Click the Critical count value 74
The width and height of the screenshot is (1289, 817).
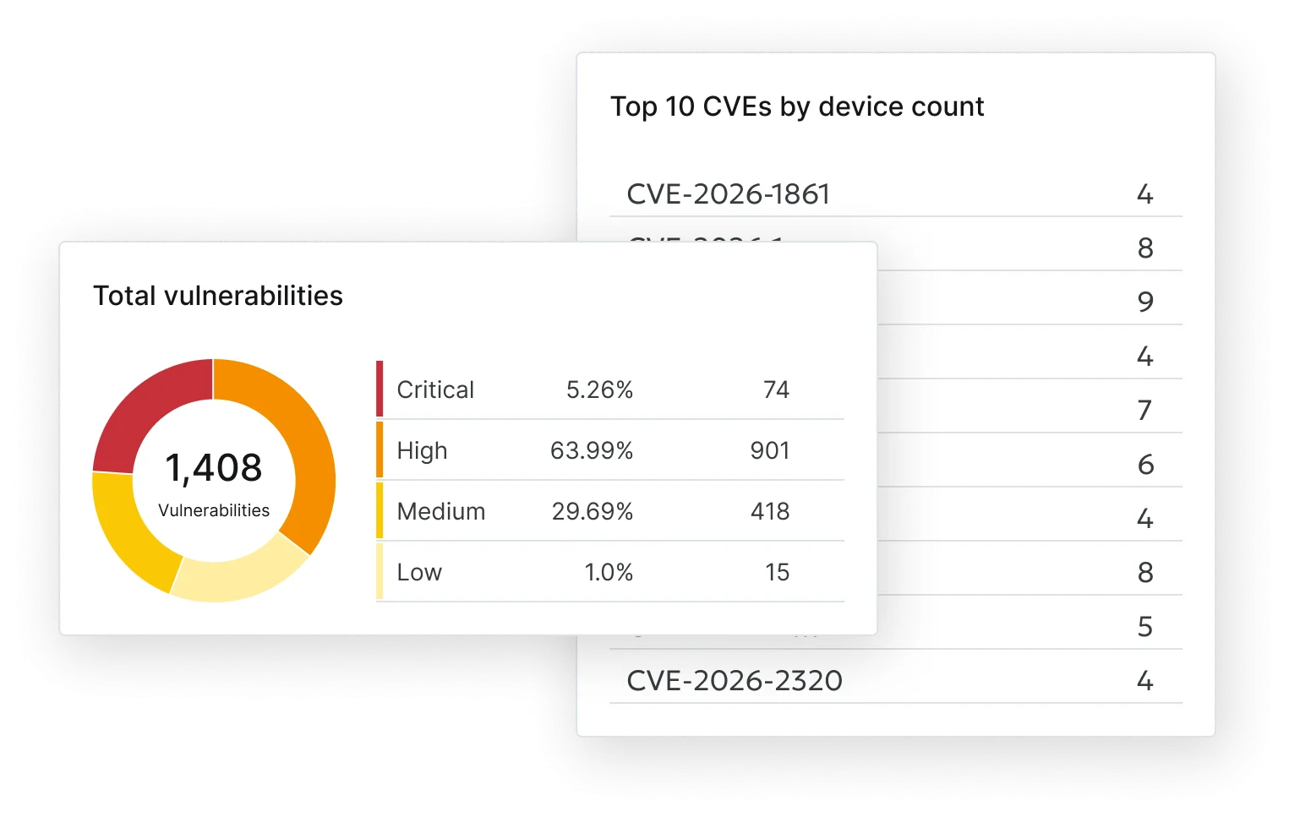pyautogui.click(x=775, y=389)
